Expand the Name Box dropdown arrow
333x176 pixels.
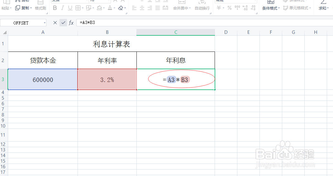click(x=45, y=23)
